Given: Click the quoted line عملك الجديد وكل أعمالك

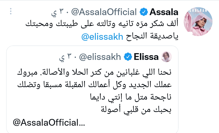Looking at the screenshot, I should [x=94, y=85].
